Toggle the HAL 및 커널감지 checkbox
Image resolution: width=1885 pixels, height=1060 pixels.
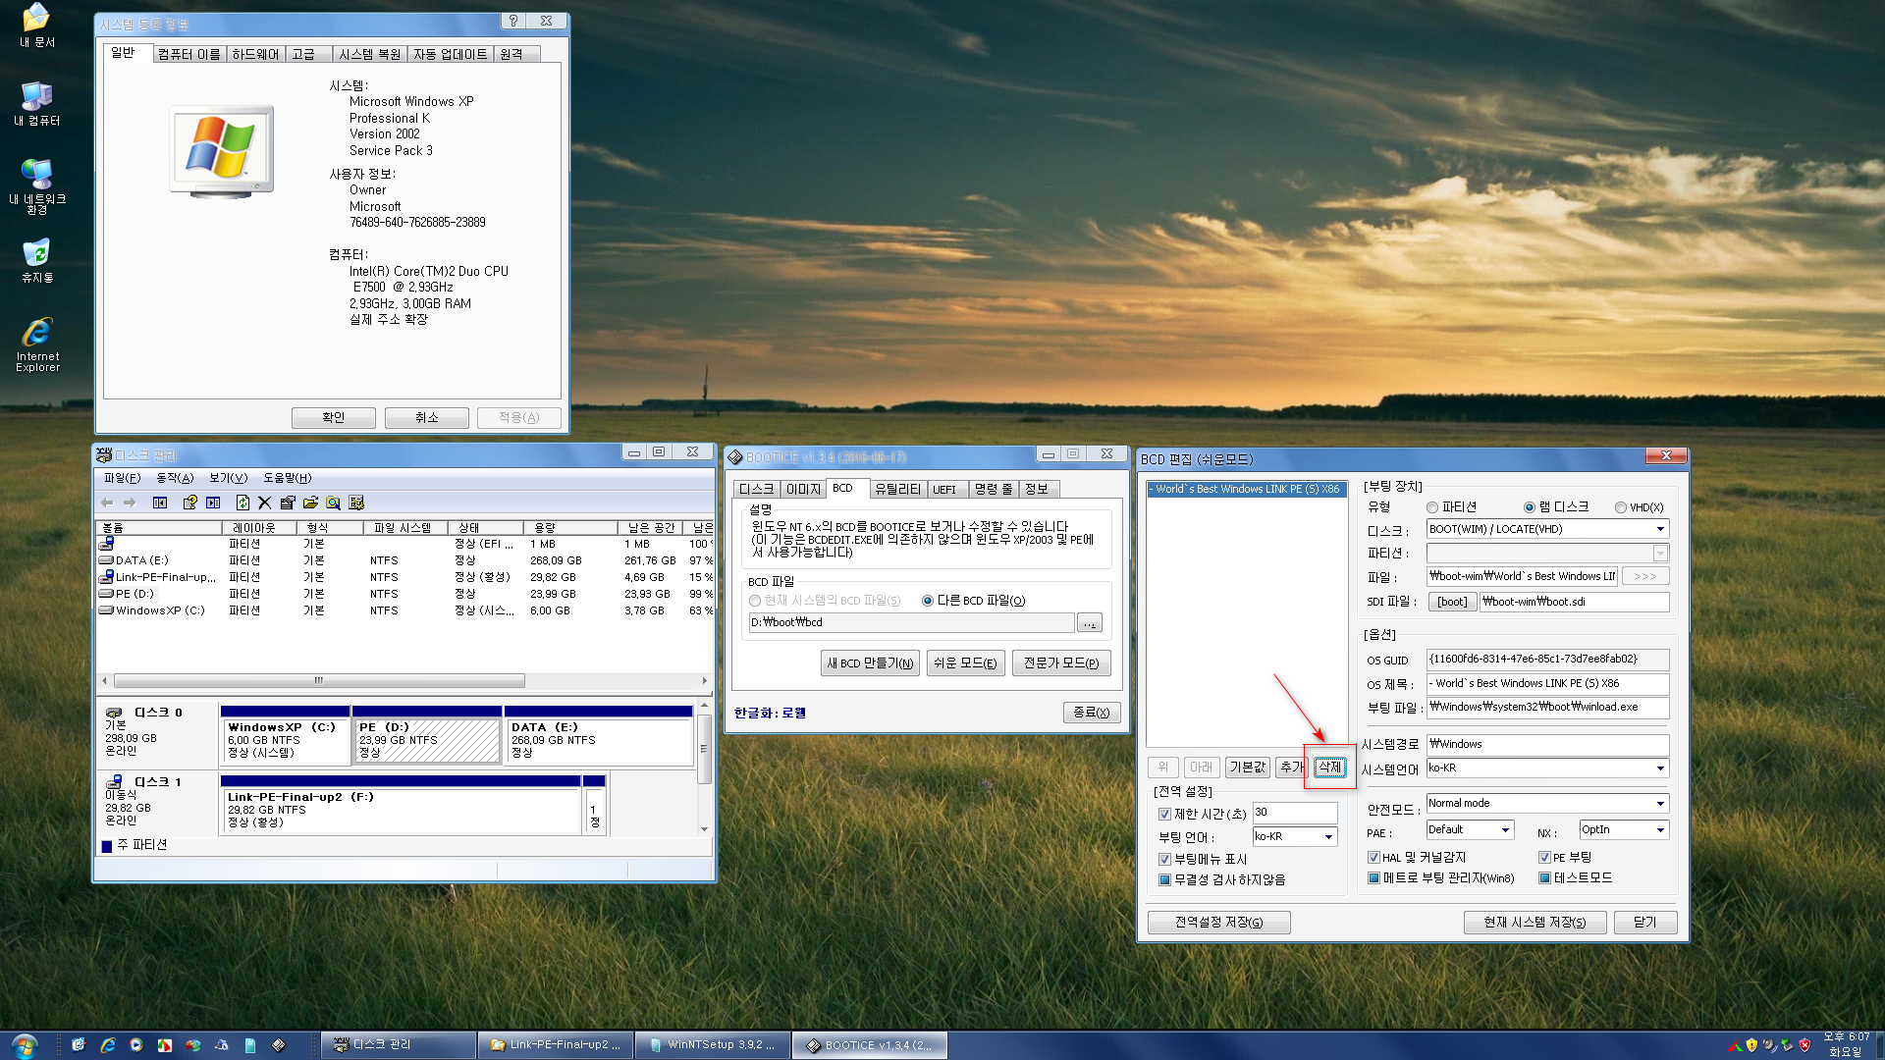(1373, 858)
